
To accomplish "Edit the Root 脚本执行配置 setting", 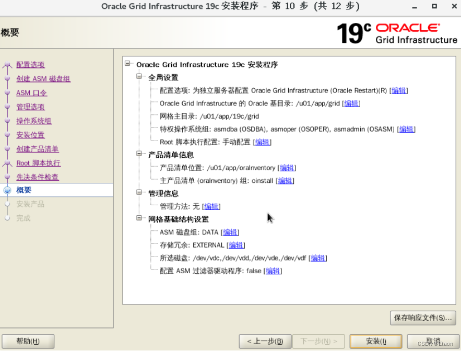I will [262, 142].
